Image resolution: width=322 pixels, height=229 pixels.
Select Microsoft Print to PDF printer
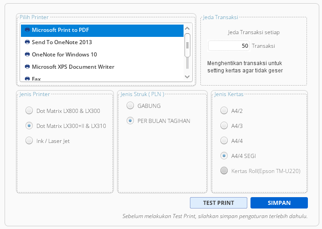pyautogui.click(x=102, y=31)
